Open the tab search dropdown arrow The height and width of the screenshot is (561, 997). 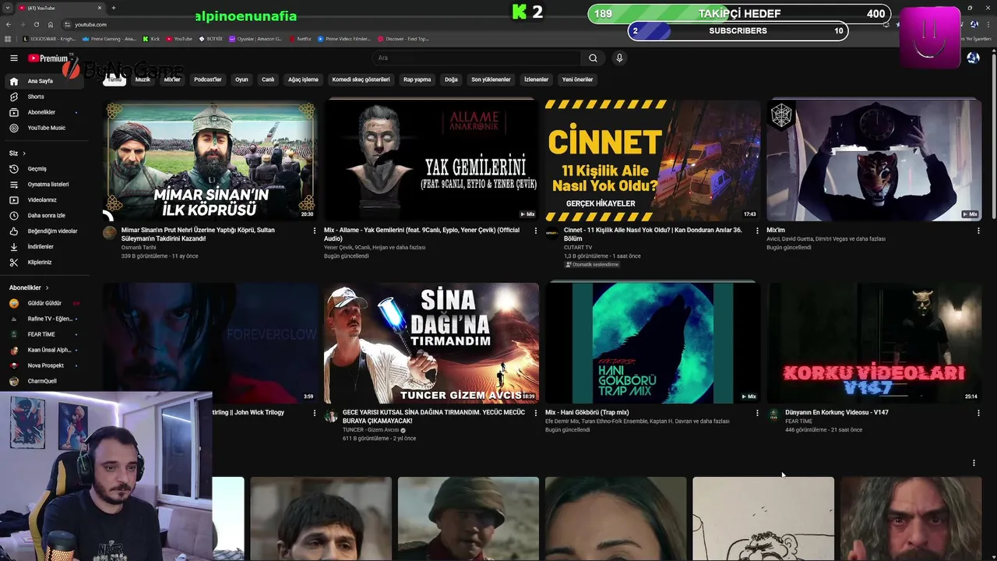pos(7,8)
